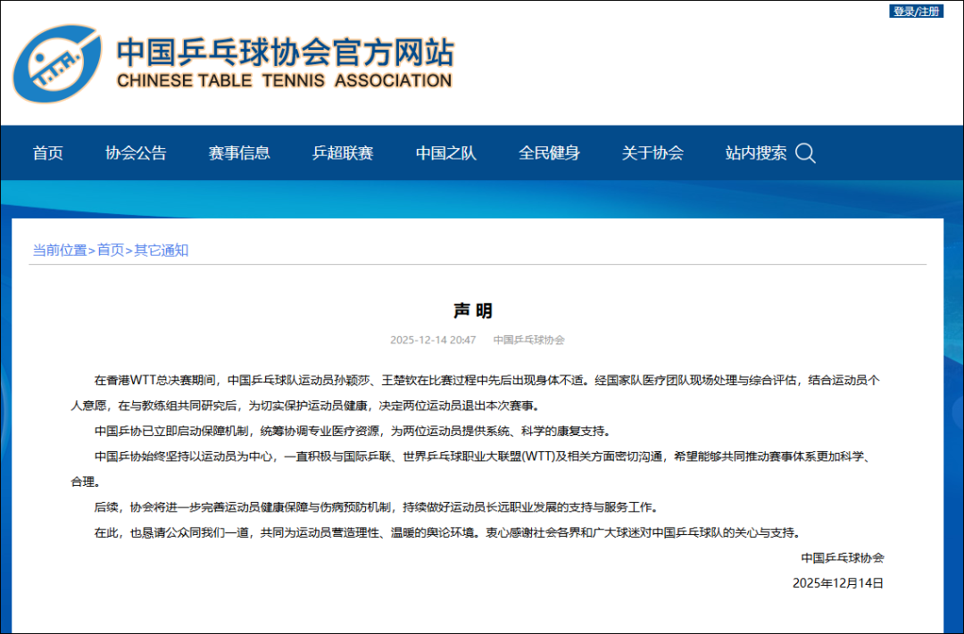Navigate to 关于协会 page

(652, 153)
